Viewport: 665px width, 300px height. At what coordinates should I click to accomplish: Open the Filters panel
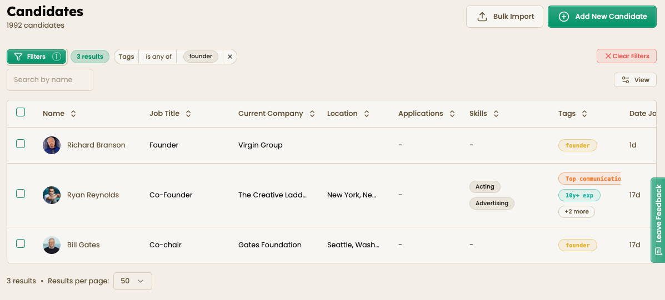click(36, 57)
